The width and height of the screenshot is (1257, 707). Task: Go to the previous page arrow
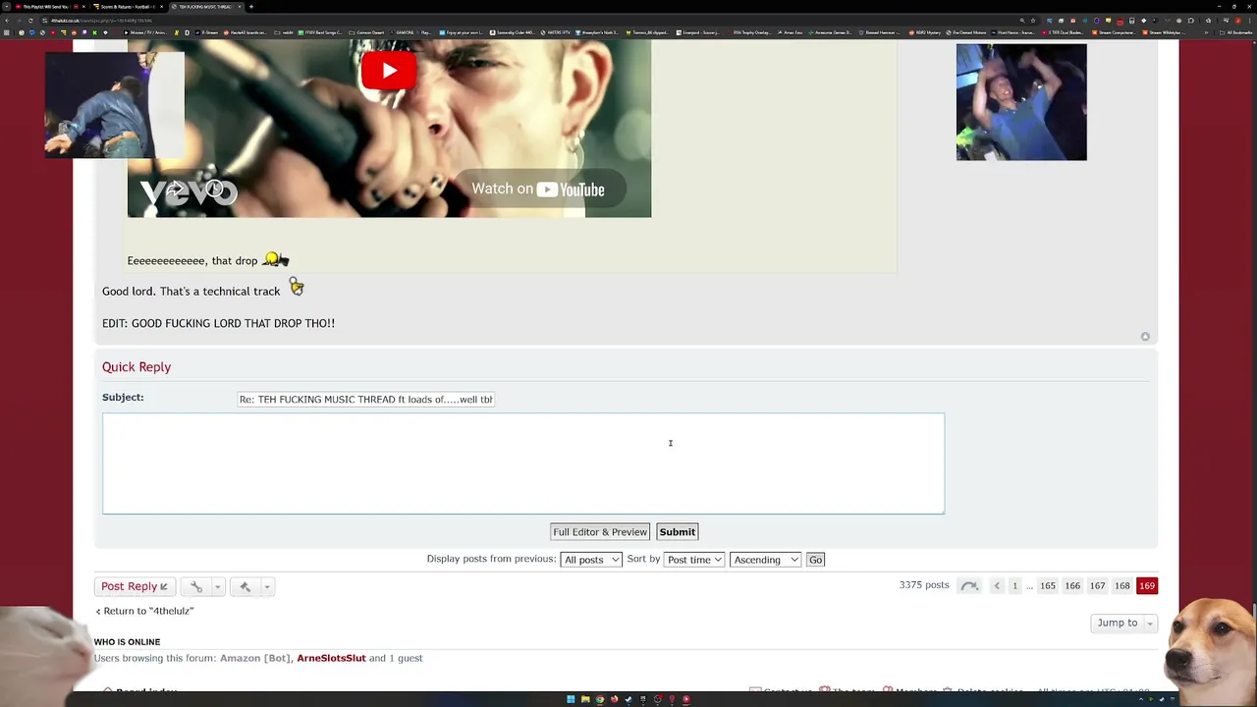pyautogui.click(x=997, y=586)
